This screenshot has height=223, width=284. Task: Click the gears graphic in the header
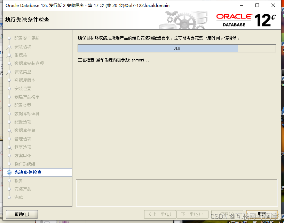(x=183, y=20)
